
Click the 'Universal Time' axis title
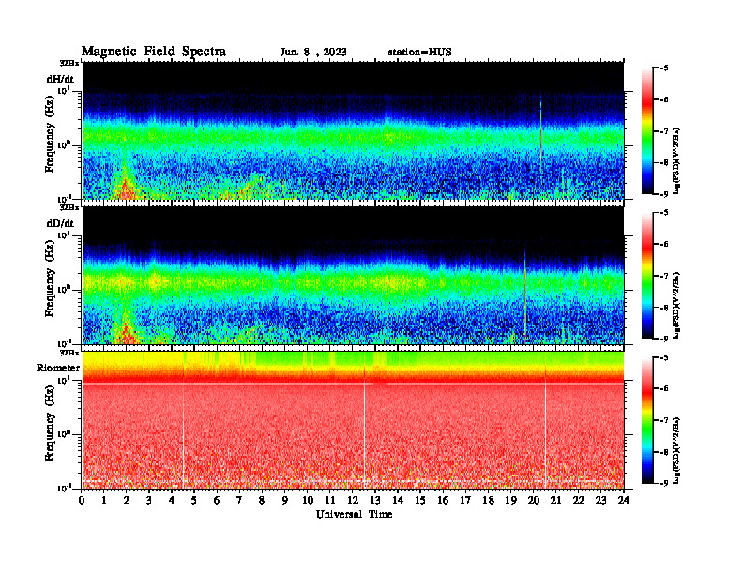click(x=354, y=514)
